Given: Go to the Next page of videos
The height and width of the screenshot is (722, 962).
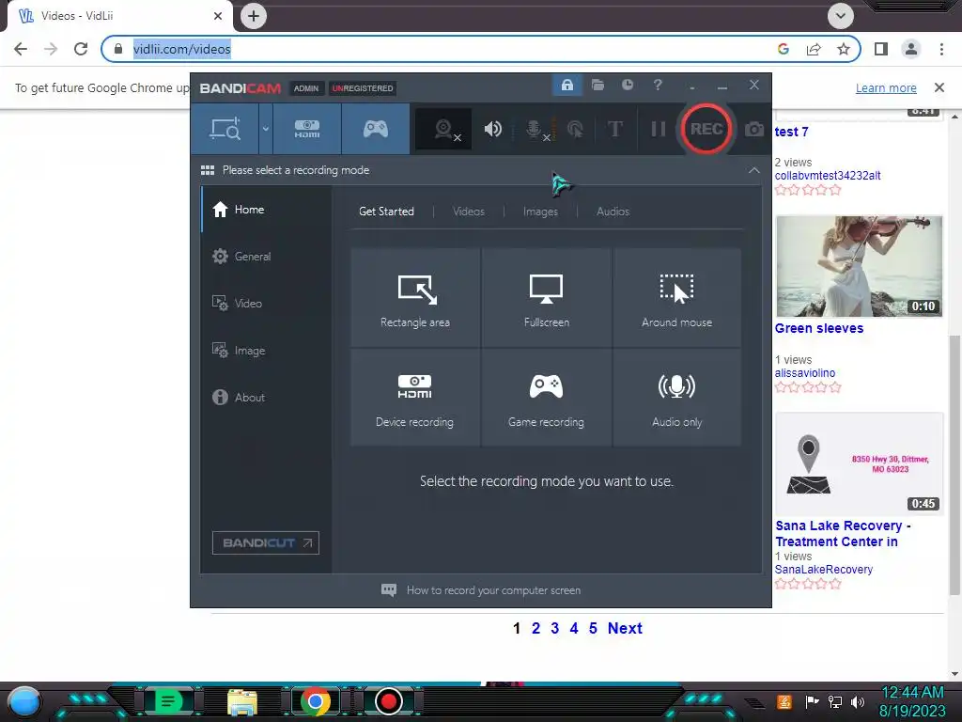Looking at the screenshot, I should coord(625,628).
